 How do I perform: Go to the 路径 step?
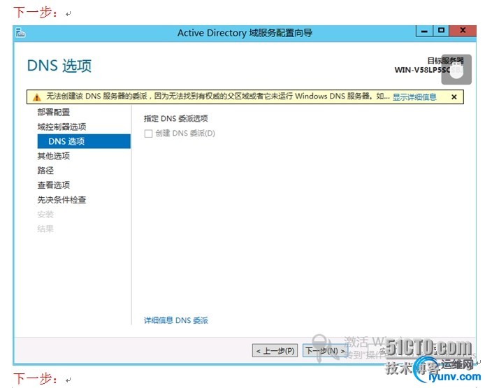click(45, 170)
